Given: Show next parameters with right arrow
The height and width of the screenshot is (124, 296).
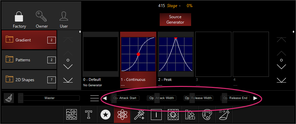Looking at the screenshot, I should click(x=255, y=98).
